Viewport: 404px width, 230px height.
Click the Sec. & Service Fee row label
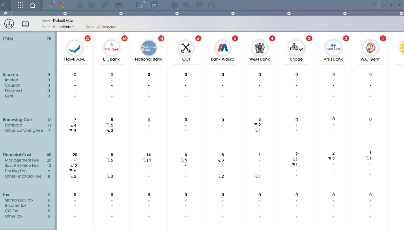point(22,166)
